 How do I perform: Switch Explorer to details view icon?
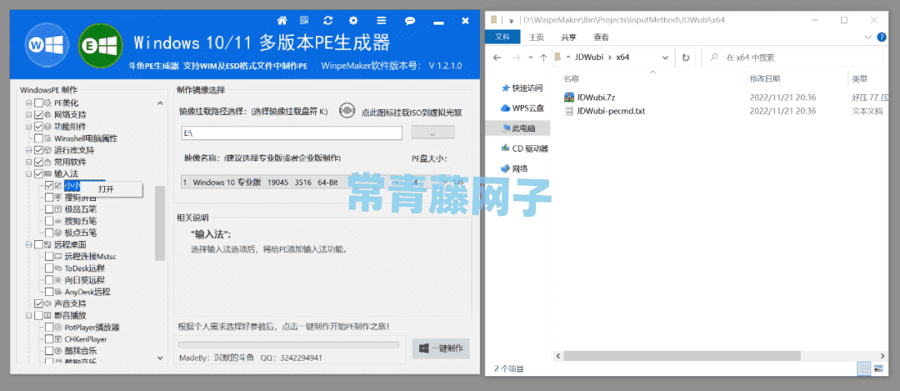[x=862, y=368]
